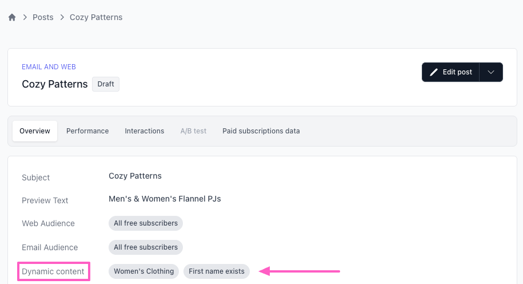
Task: Click the Edit post button
Action: pyautogui.click(x=450, y=72)
